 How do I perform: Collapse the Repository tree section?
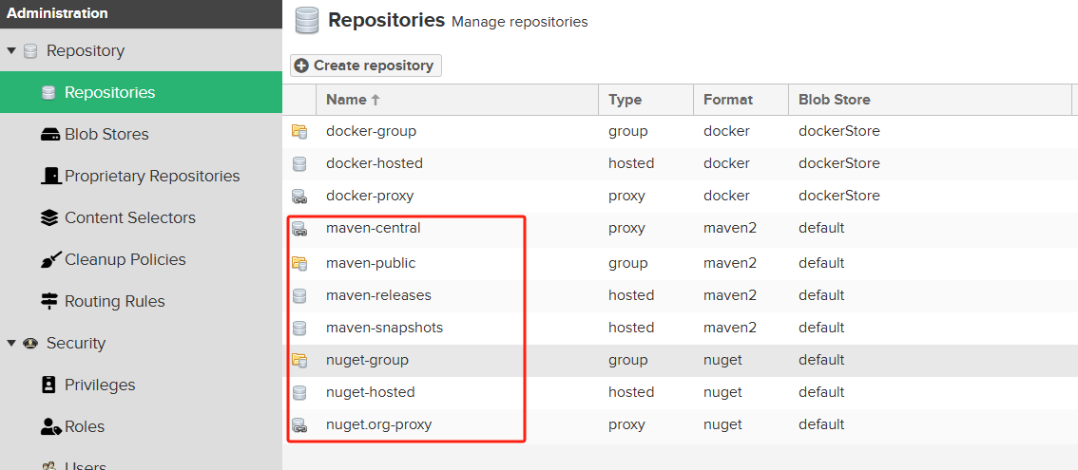click(x=11, y=51)
